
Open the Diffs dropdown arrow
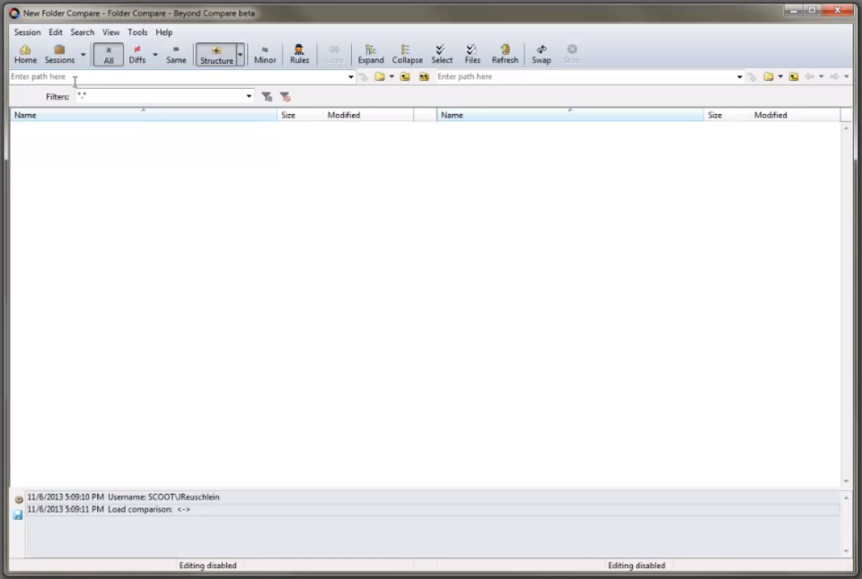coord(154,54)
